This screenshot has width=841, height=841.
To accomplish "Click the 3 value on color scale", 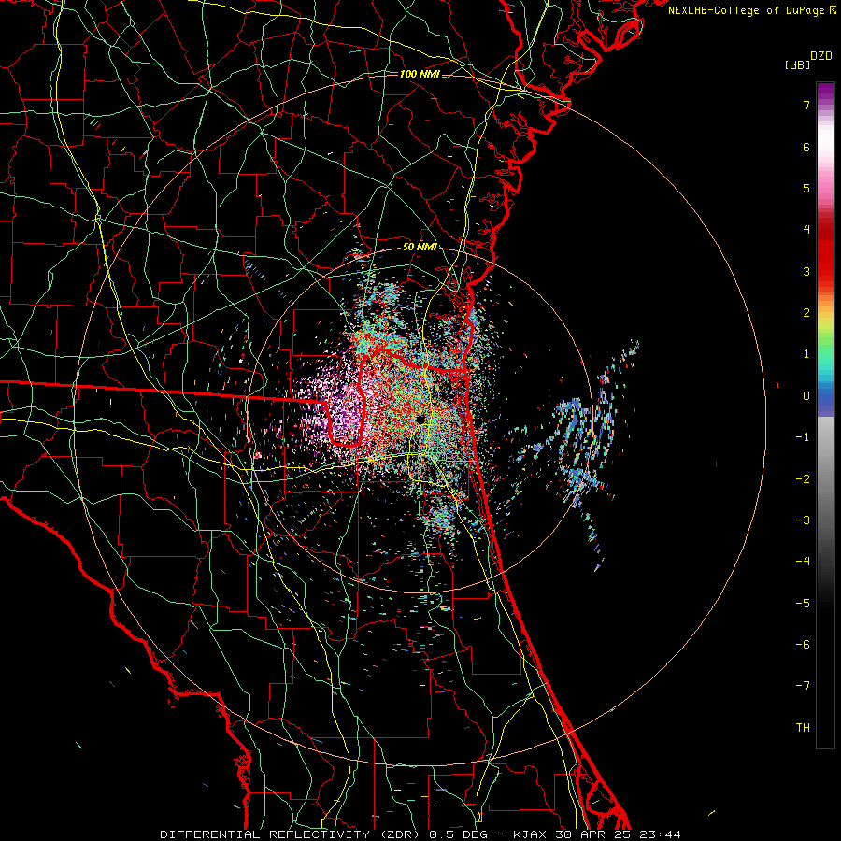I will click(806, 271).
